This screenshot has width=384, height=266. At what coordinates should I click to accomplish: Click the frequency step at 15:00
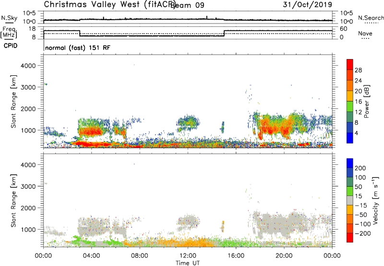click(224, 33)
